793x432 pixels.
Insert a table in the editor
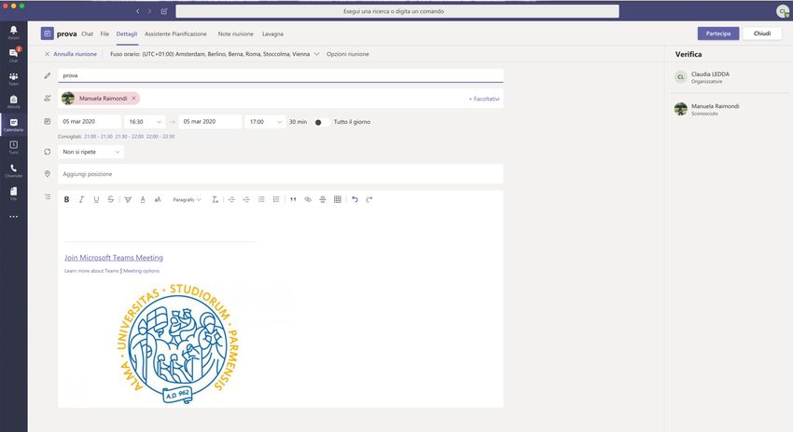338,199
